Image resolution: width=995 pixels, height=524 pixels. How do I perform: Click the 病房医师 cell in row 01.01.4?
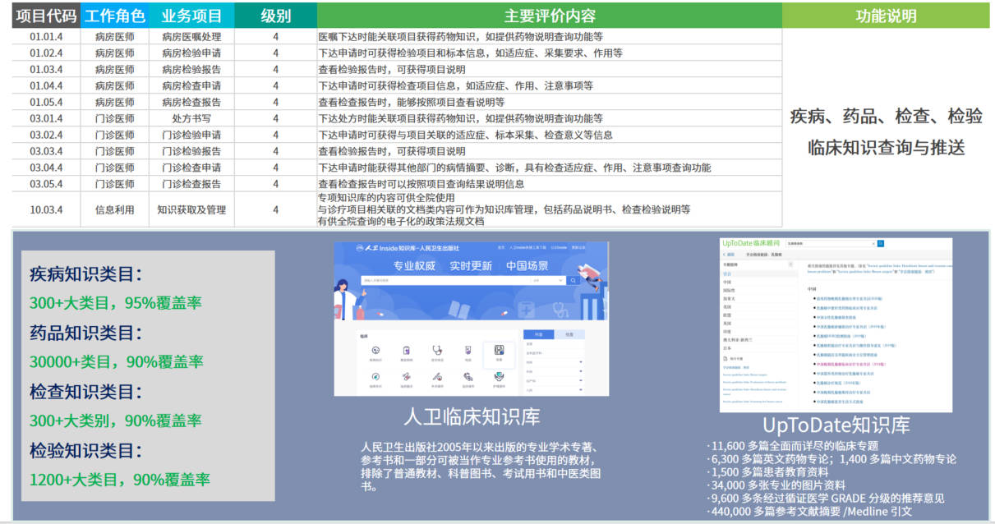114,37
